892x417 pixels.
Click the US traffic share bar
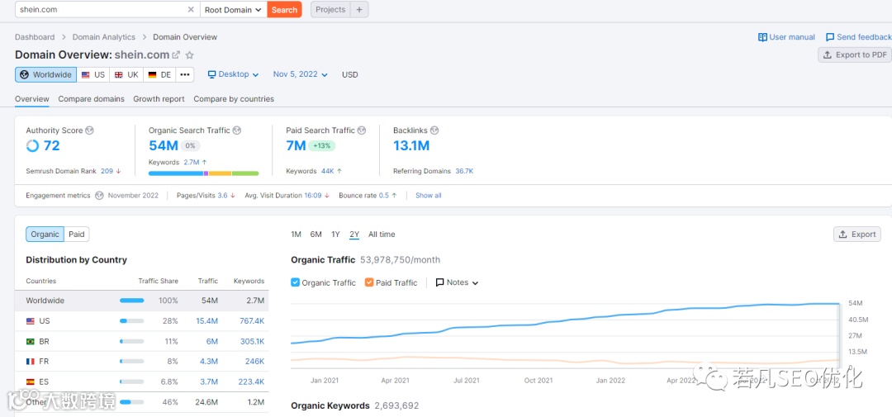pyautogui.click(x=131, y=321)
